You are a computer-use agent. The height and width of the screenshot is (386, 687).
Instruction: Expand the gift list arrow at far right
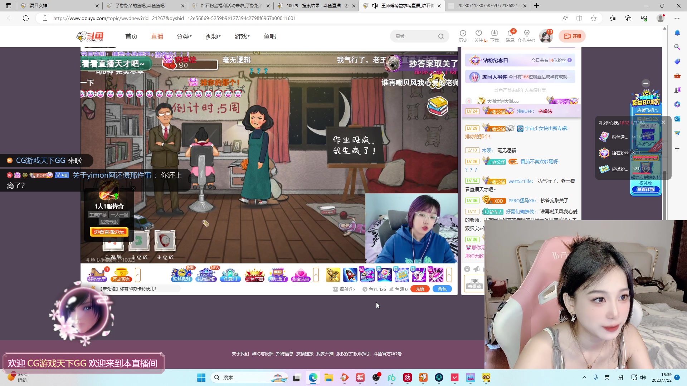point(449,275)
